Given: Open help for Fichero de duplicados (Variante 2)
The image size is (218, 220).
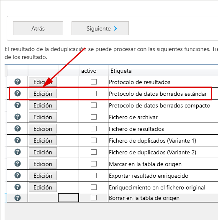Looking at the screenshot, I should click(x=18, y=152).
